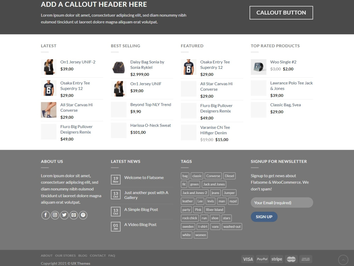Open the Contact footer menu link
The height and width of the screenshot is (266, 354).
pyautogui.click(x=98, y=256)
